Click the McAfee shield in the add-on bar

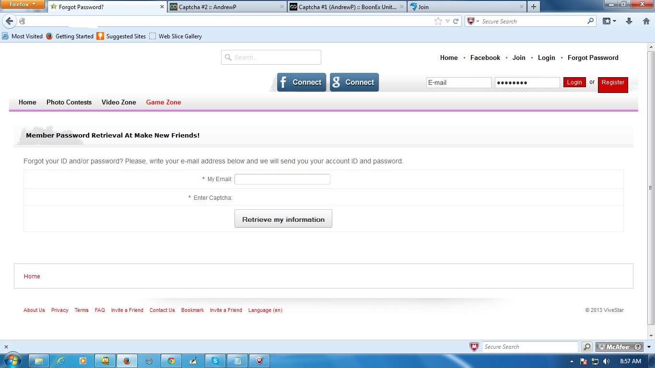point(474,347)
